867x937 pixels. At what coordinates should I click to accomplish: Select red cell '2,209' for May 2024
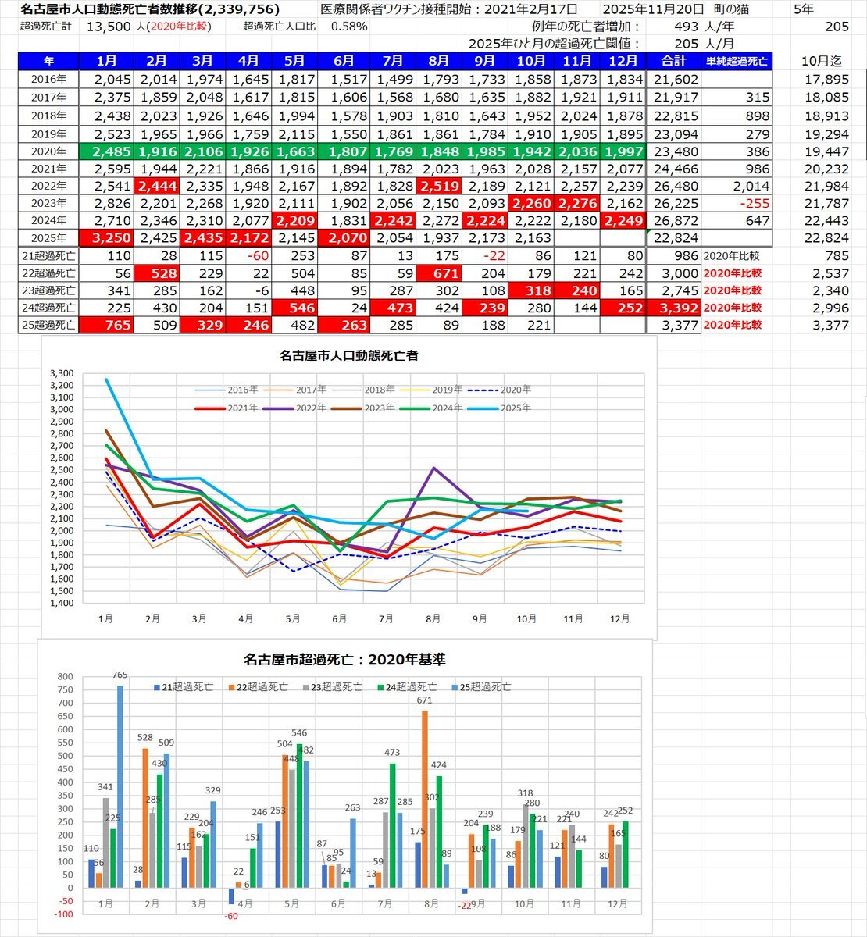[x=296, y=220]
